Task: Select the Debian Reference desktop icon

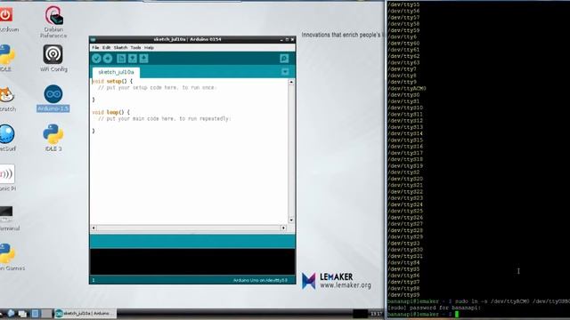Action: [x=53, y=22]
